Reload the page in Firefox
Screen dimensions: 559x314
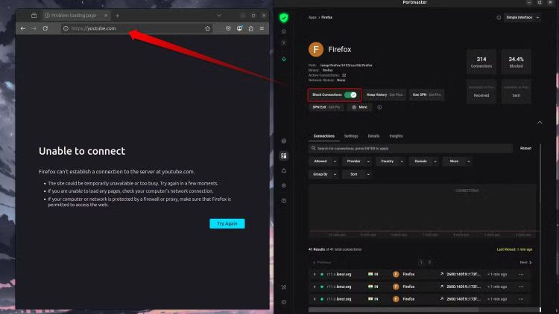coord(45,28)
